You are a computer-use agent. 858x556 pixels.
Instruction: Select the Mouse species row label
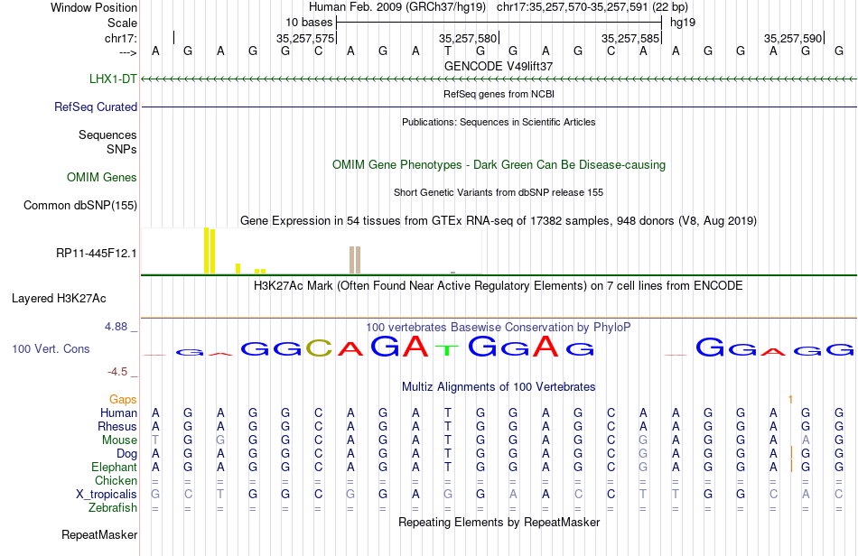pyautogui.click(x=119, y=440)
